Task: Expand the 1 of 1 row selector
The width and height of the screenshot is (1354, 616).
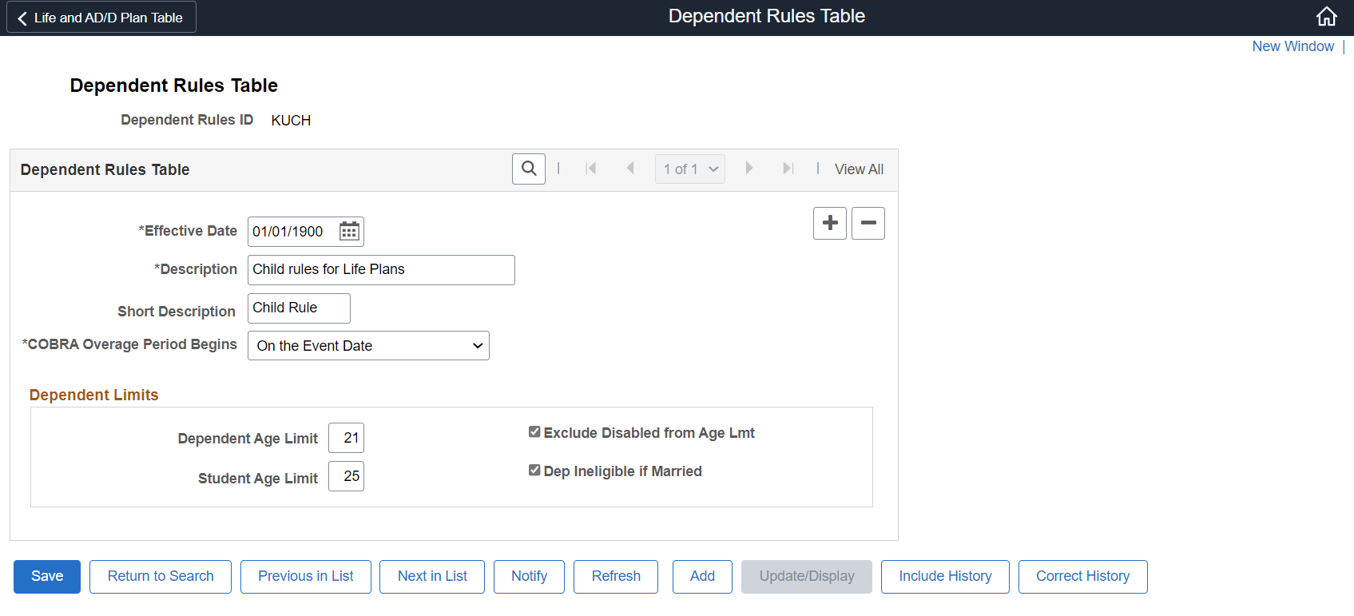Action: [x=690, y=169]
